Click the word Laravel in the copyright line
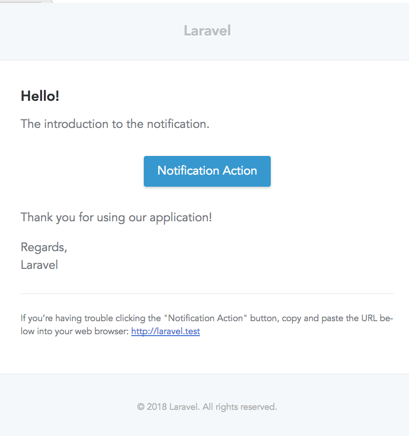 pos(181,407)
